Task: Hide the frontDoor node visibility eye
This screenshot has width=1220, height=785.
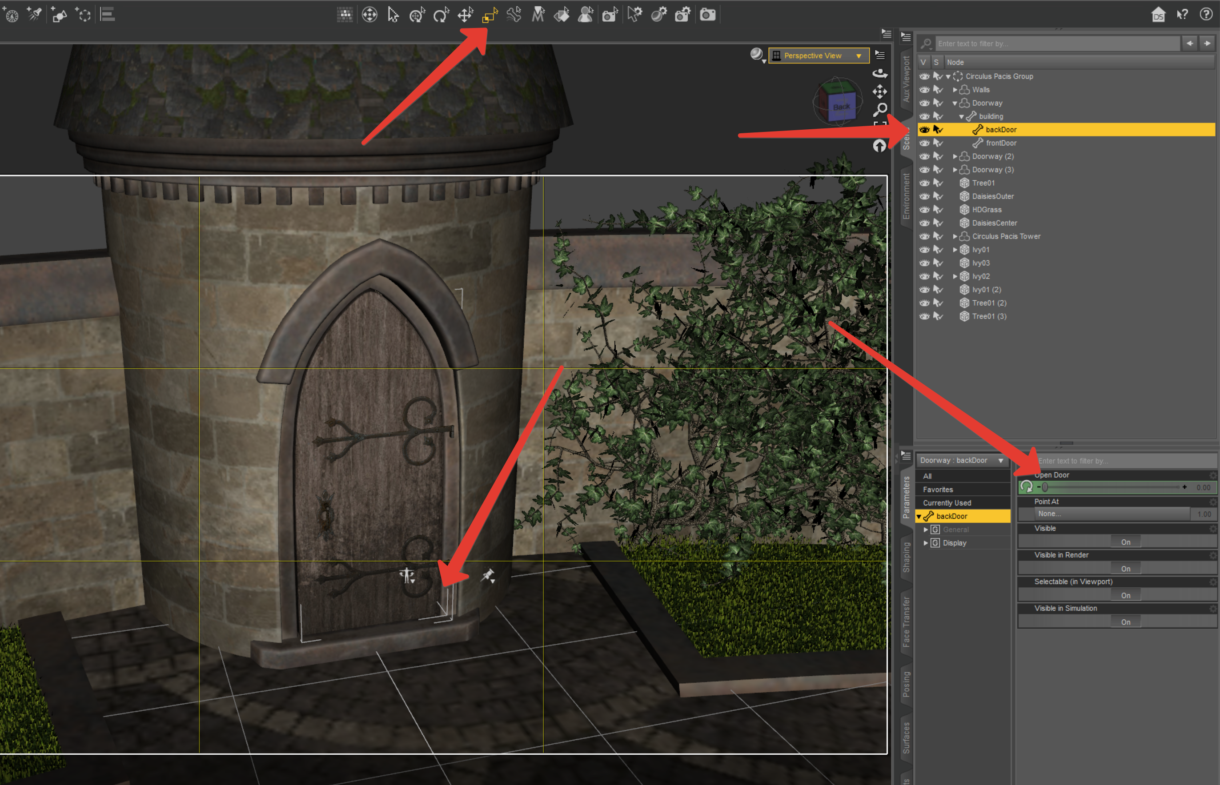Action: point(924,143)
